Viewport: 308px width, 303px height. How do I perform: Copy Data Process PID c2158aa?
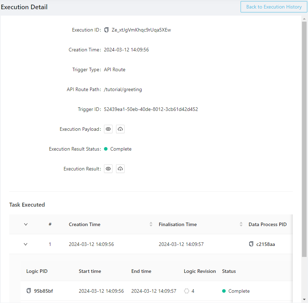(251, 244)
